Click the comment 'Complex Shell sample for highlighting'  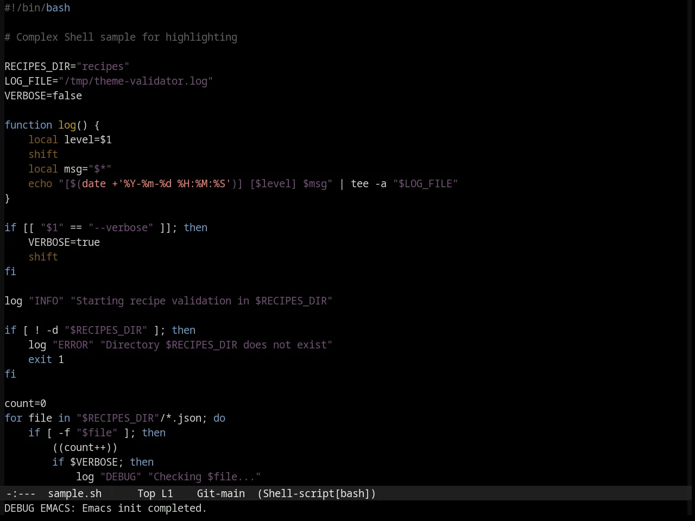[x=127, y=37]
